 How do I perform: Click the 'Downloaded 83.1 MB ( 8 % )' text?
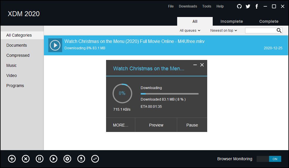pos(163,99)
